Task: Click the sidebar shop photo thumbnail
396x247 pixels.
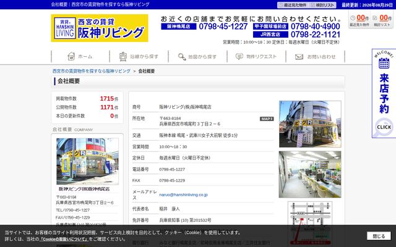Action: 87,161
